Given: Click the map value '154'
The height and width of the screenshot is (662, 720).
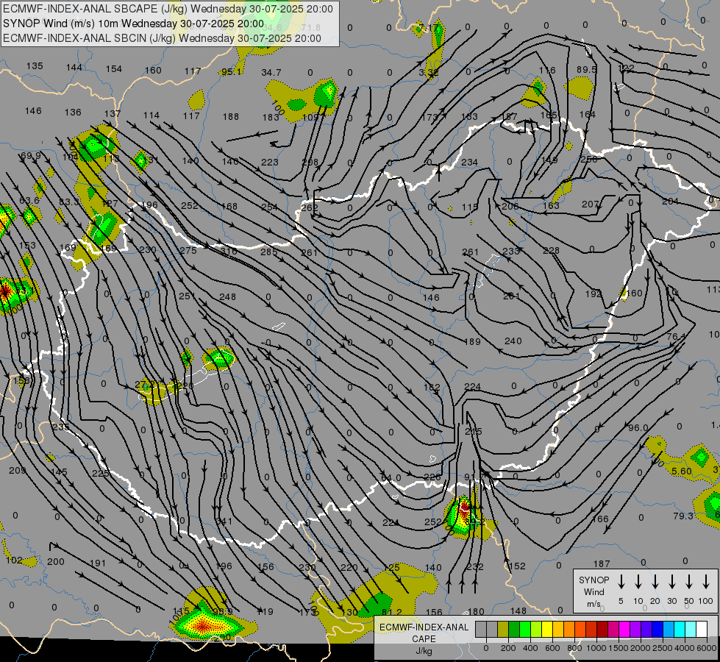Looking at the screenshot, I should (x=114, y=69).
